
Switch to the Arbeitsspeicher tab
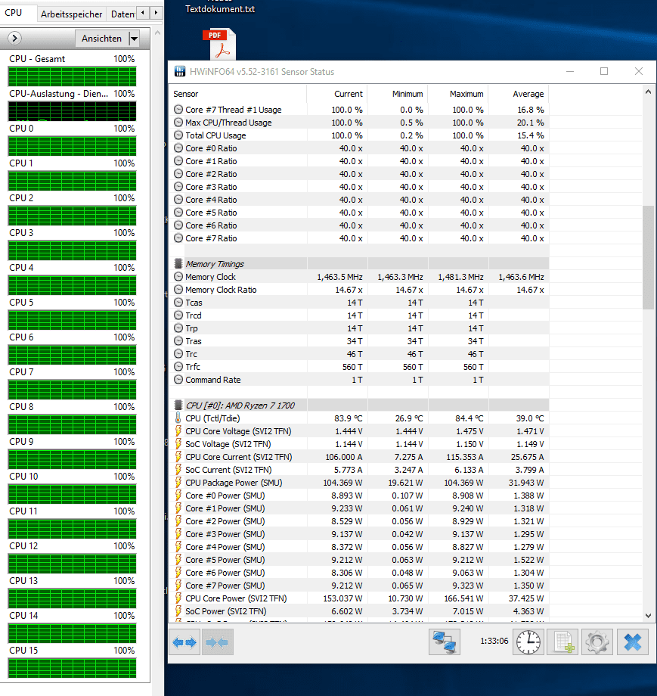pyautogui.click(x=71, y=14)
